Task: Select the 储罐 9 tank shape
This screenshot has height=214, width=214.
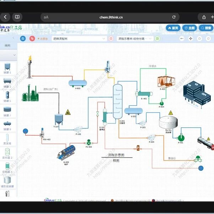Action: click(x=7, y=125)
